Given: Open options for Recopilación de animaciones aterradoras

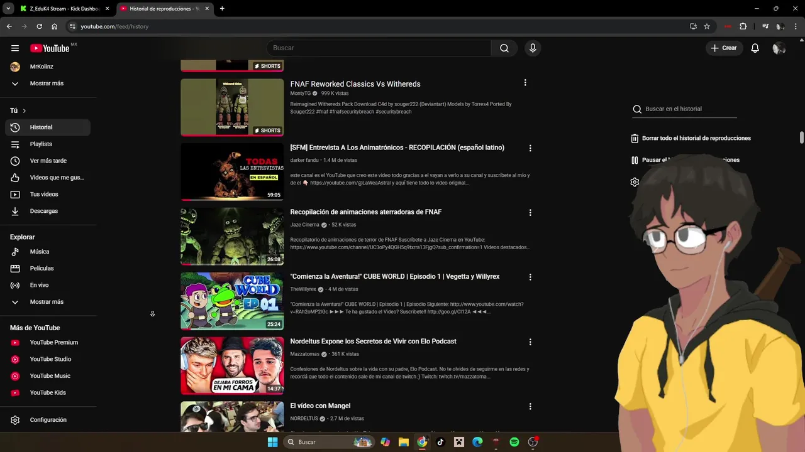Looking at the screenshot, I should 530,213.
